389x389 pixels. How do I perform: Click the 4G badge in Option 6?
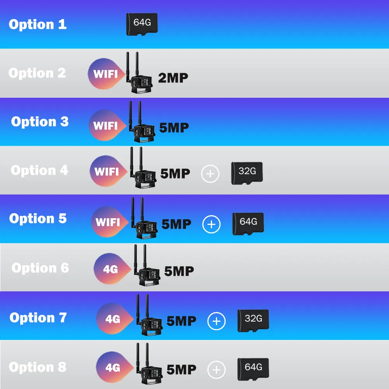pos(110,269)
